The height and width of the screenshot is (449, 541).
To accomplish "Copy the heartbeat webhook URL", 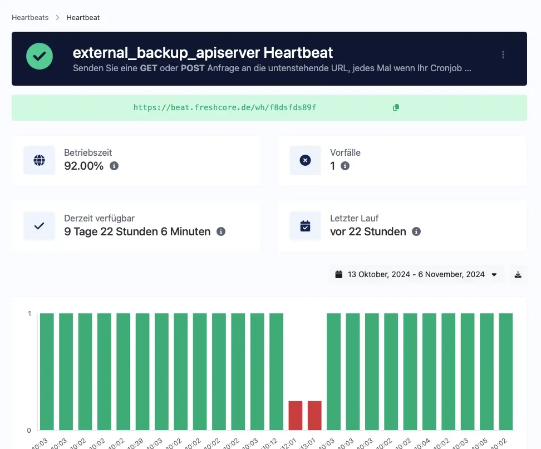I will pyautogui.click(x=396, y=107).
